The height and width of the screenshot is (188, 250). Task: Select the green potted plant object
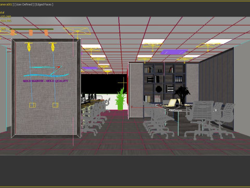[121, 99]
